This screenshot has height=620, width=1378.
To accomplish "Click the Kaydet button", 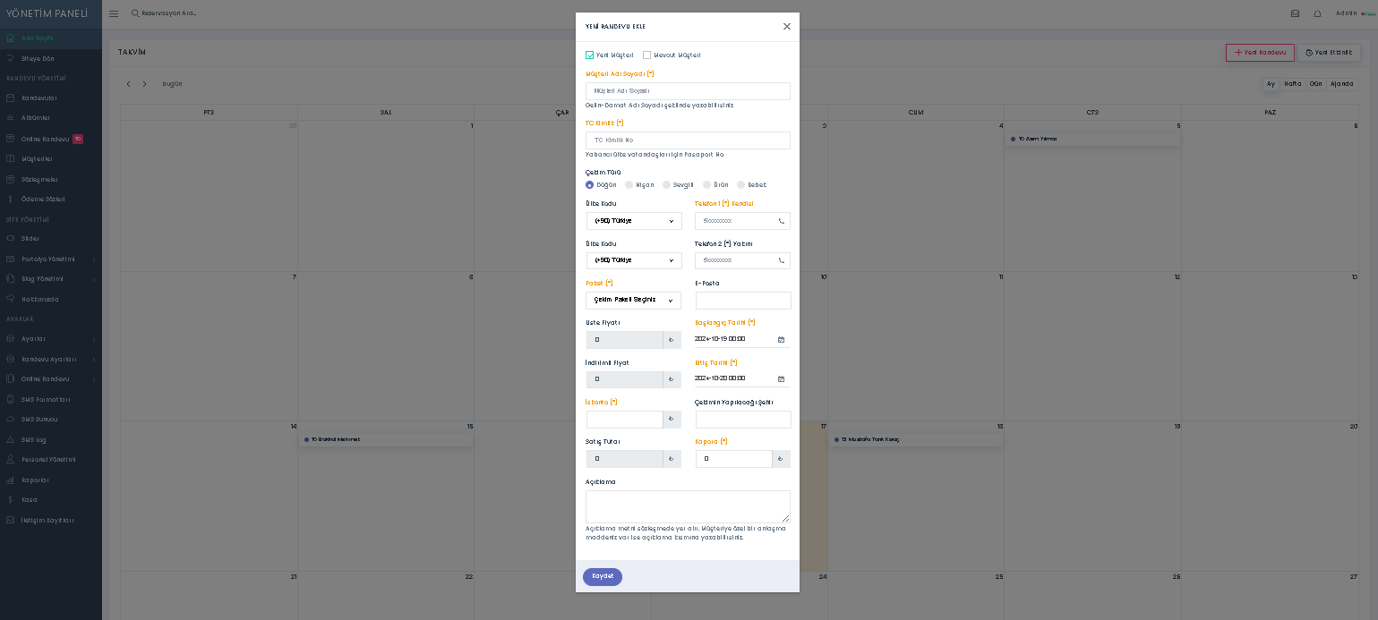I will [x=603, y=577].
